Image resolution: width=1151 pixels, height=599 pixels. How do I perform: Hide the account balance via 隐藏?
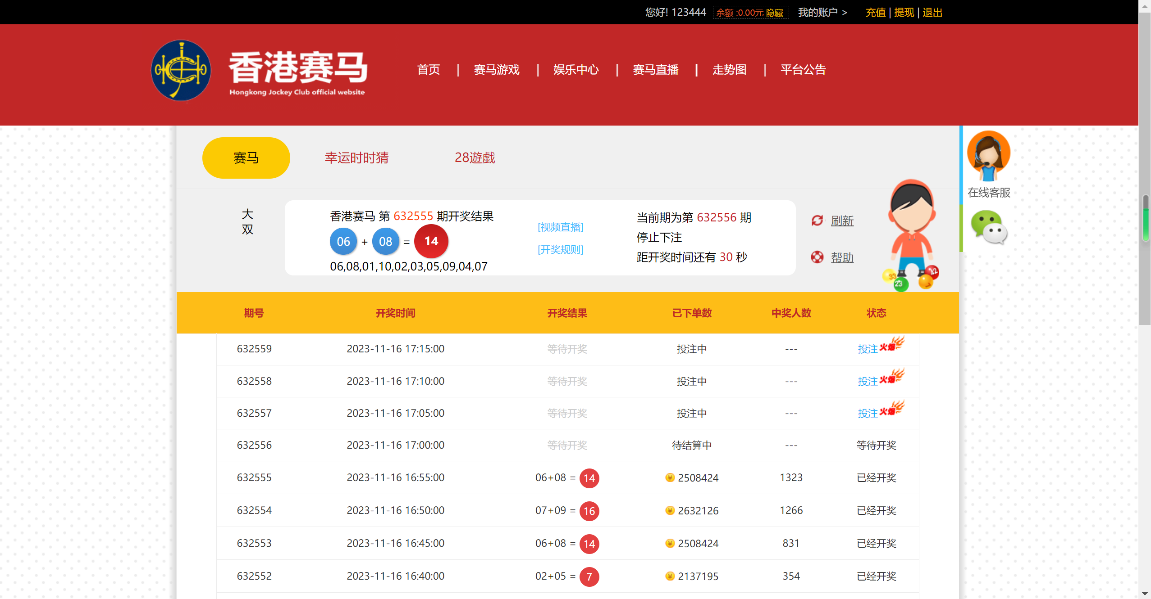click(x=775, y=13)
